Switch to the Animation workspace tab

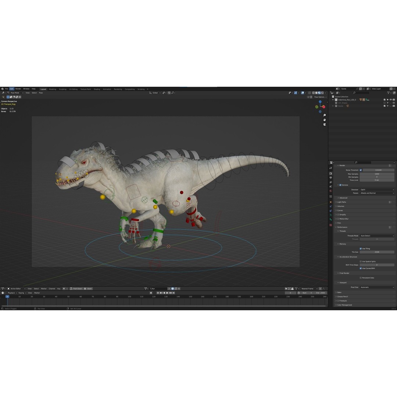pos(107,89)
